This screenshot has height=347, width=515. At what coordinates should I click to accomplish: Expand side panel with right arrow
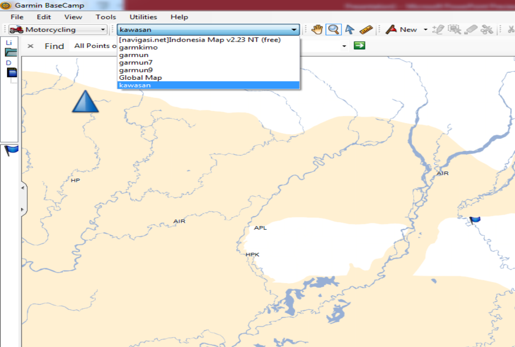[x=23, y=209]
